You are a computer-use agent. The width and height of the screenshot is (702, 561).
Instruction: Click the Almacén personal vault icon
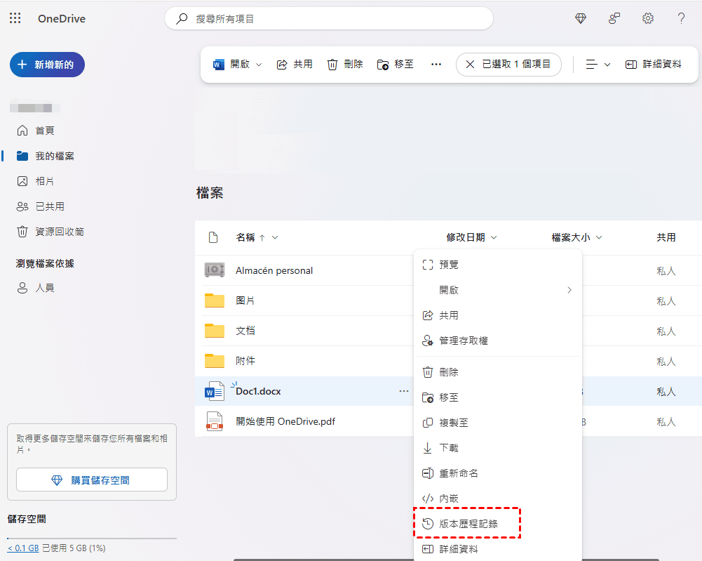215,270
